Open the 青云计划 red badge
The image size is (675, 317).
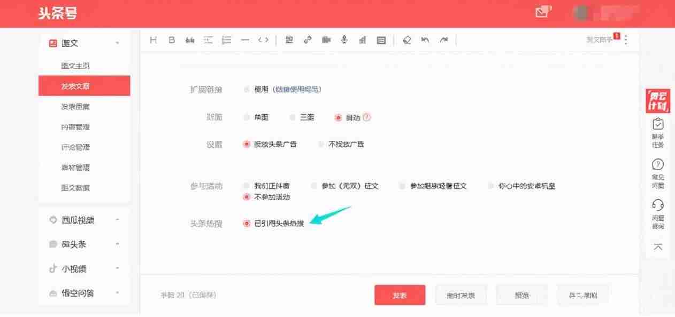(x=657, y=101)
